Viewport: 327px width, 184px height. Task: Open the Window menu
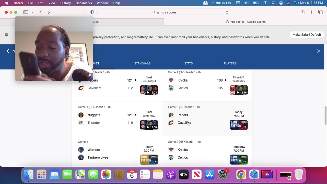pos(102,3)
